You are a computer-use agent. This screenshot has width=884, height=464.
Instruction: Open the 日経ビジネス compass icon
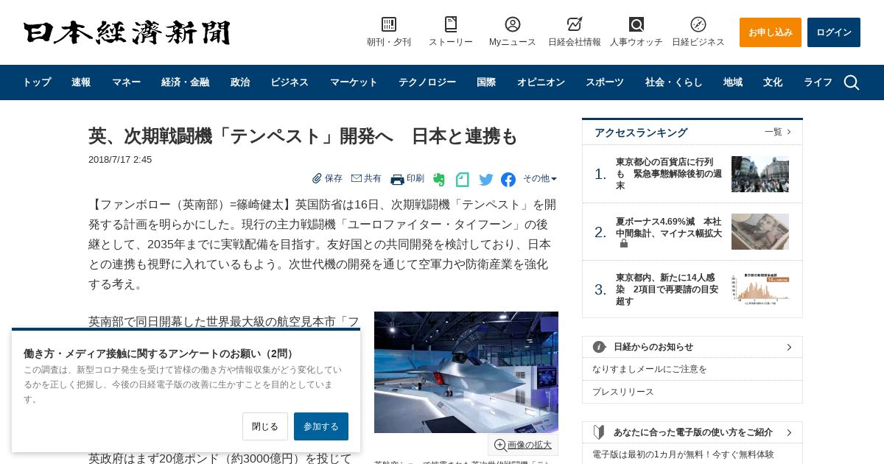pyautogui.click(x=698, y=24)
